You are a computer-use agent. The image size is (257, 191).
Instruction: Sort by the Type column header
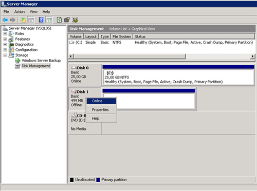pos(104,36)
